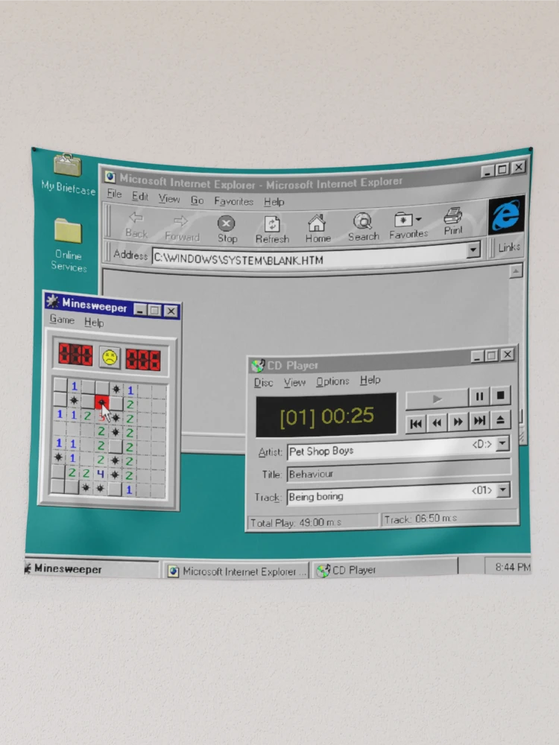
Task: Open the View menu in Internet Explorer
Action: click(168, 199)
